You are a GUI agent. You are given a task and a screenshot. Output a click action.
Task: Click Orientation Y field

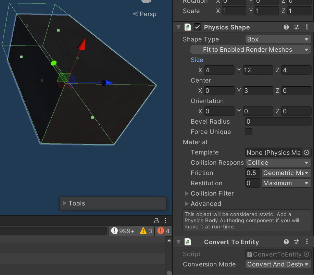click(258, 111)
